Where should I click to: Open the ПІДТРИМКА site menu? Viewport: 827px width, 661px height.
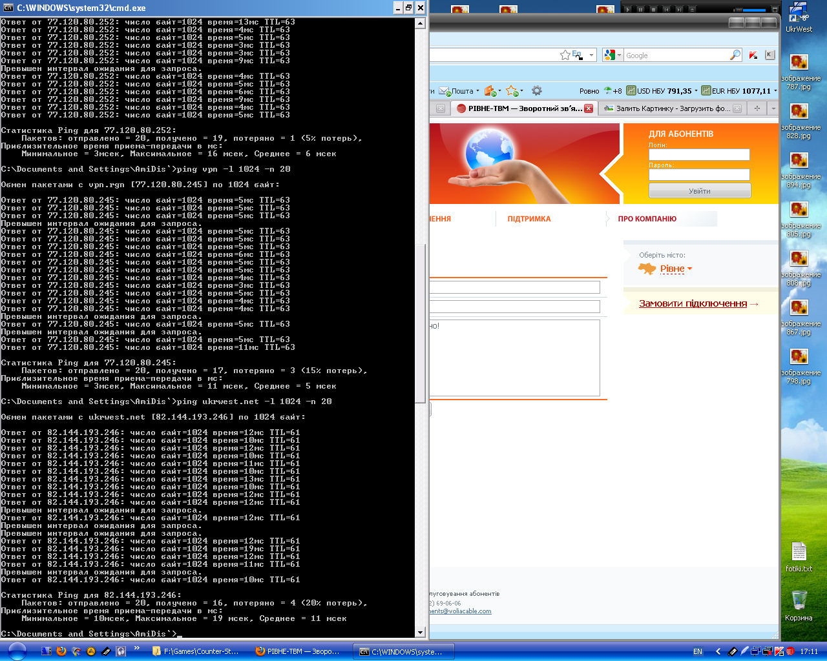click(529, 219)
